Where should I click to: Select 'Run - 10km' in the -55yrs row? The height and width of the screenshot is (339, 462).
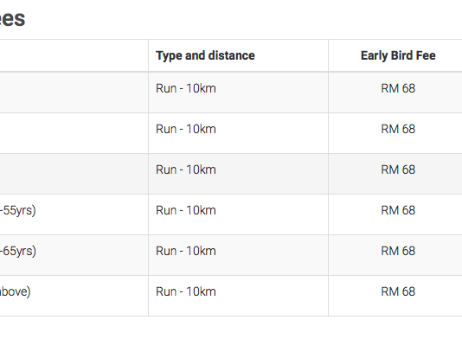coord(186,210)
